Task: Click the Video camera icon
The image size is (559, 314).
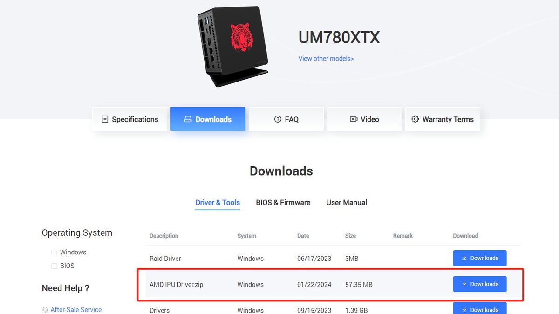Action: 354,119
